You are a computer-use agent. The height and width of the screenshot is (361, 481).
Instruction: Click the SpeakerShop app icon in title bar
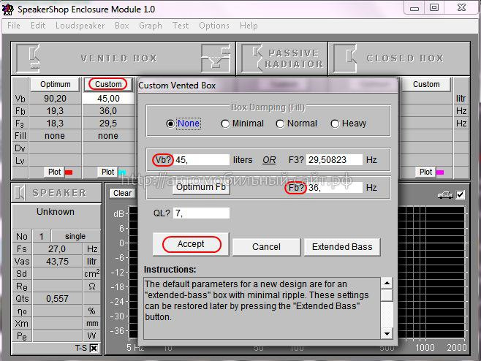pos(7,9)
